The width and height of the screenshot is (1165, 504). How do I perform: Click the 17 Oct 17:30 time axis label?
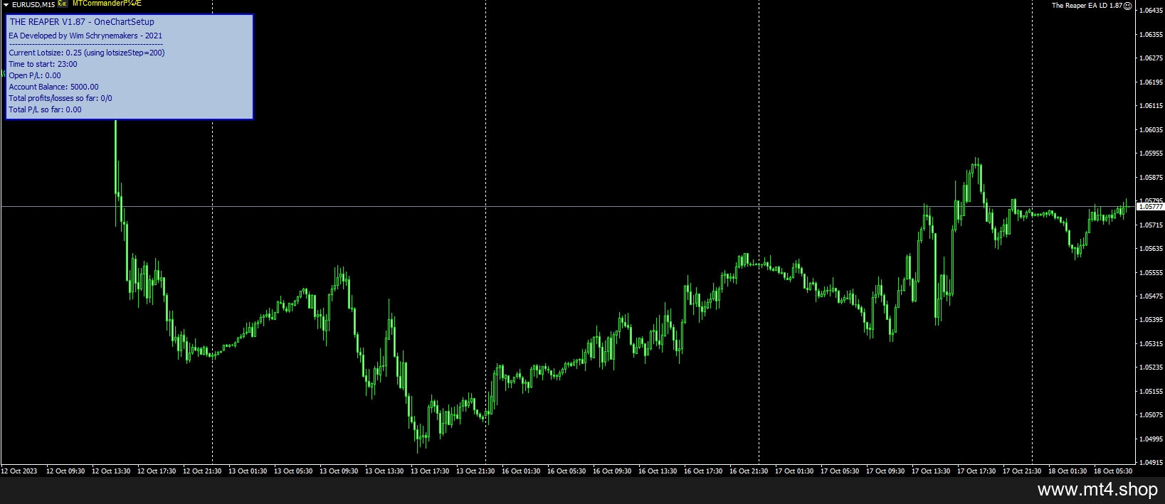coord(978,471)
